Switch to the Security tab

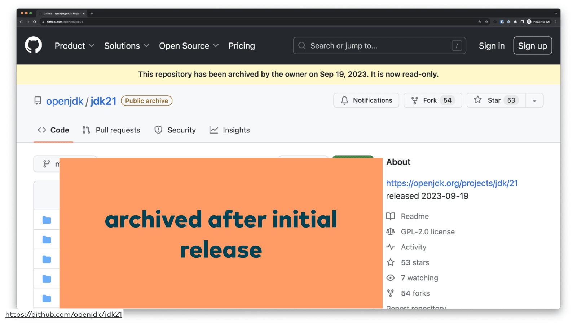(x=175, y=130)
